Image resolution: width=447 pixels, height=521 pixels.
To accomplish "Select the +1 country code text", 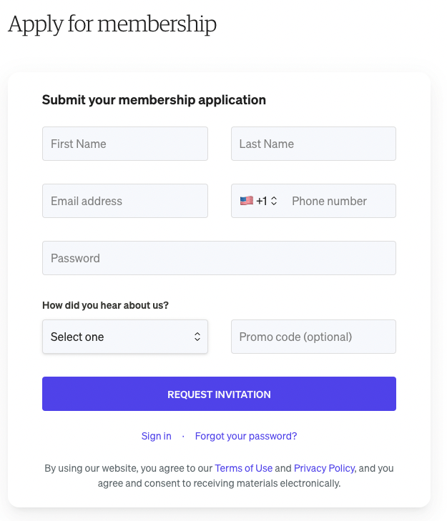I will tap(262, 201).
